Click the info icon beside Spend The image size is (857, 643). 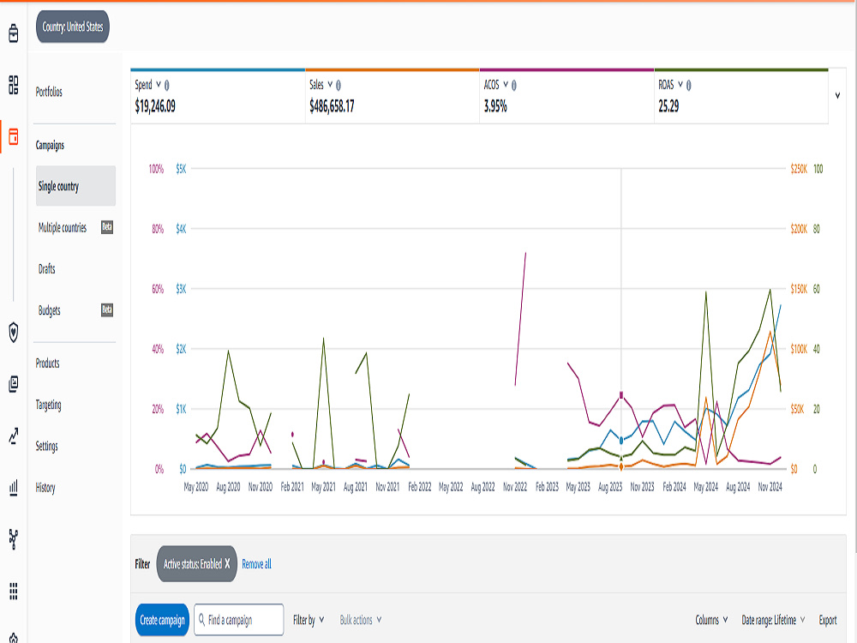pyautogui.click(x=167, y=85)
